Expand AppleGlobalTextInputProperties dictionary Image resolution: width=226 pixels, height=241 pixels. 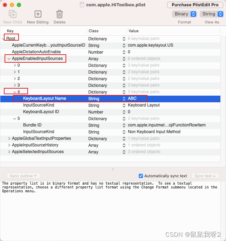[x=9, y=138]
